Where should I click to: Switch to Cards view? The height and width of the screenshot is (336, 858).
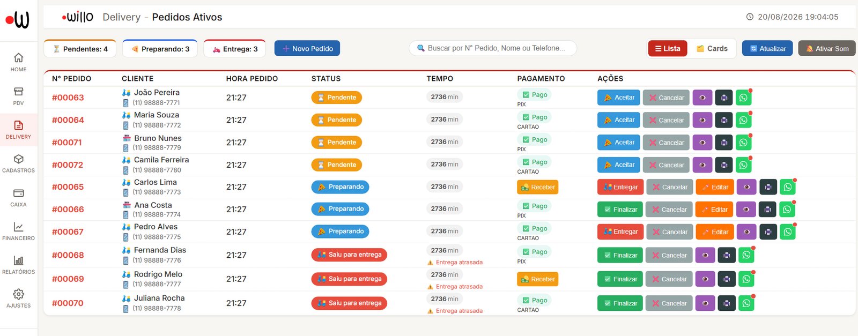pyautogui.click(x=712, y=48)
